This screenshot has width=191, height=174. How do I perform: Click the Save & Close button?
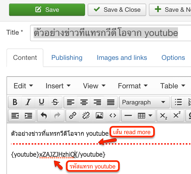coord(117,10)
